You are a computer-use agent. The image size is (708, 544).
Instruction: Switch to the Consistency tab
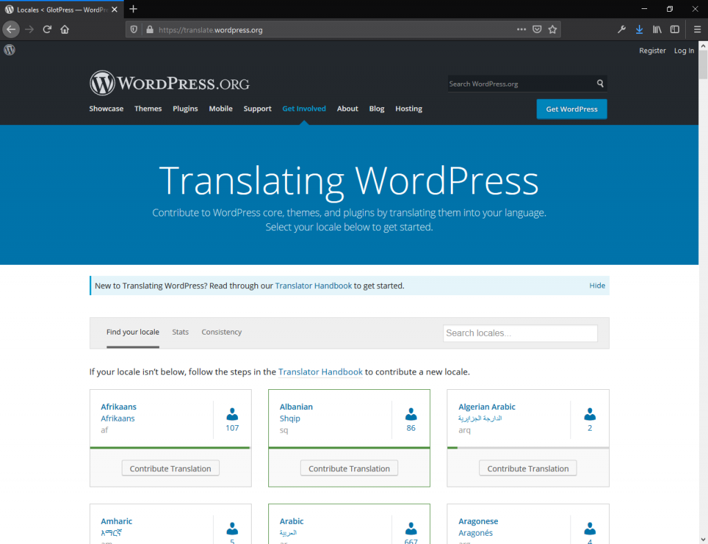click(221, 332)
